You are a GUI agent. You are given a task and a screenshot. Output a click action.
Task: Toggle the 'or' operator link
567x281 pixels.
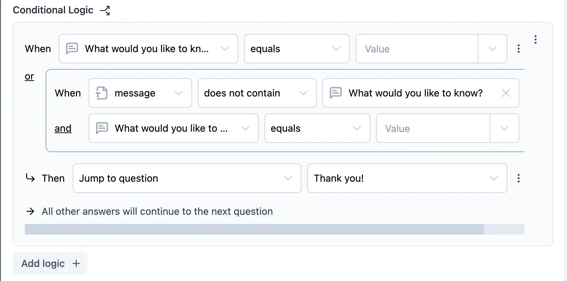(29, 76)
